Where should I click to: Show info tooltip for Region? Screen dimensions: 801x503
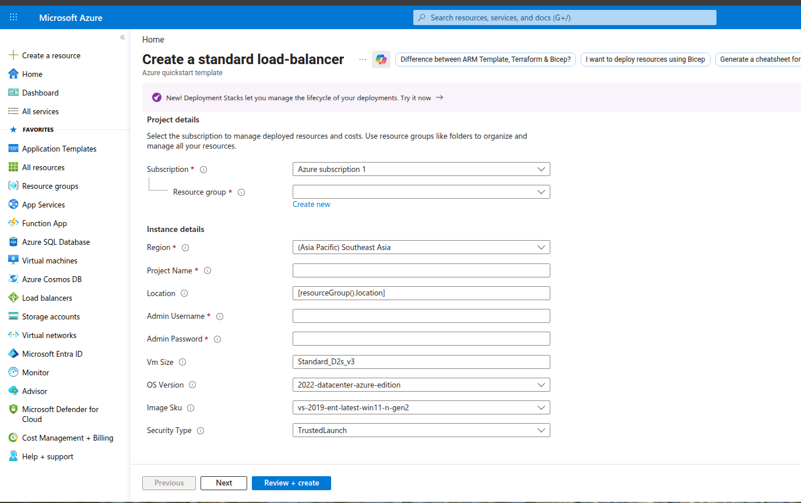(185, 248)
